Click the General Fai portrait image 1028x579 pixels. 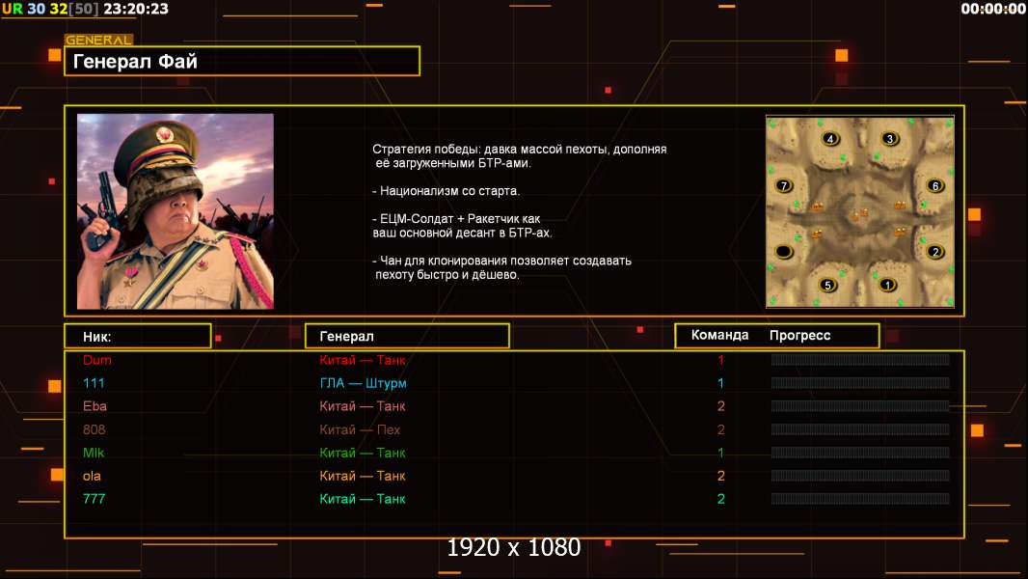tap(176, 211)
